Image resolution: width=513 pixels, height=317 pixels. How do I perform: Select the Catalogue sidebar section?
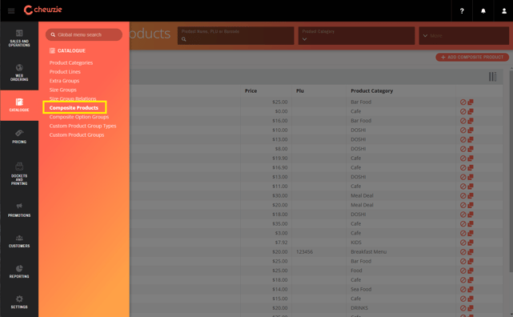coord(19,106)
